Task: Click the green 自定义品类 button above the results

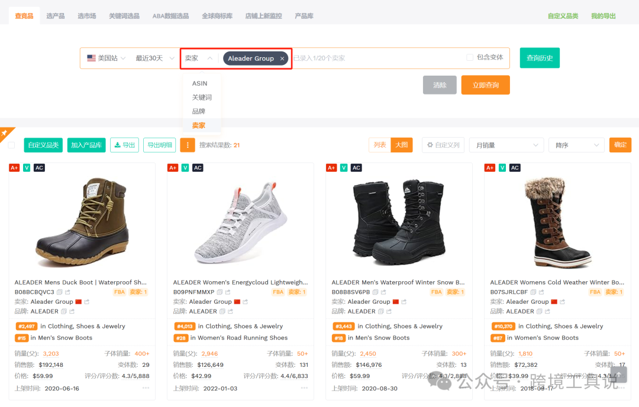Action: click(x=43, y=145)
